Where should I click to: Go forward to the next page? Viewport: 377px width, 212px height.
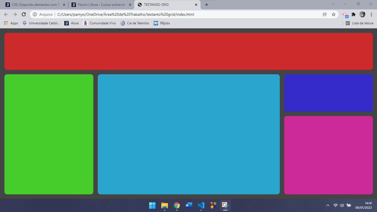[15, 14]
